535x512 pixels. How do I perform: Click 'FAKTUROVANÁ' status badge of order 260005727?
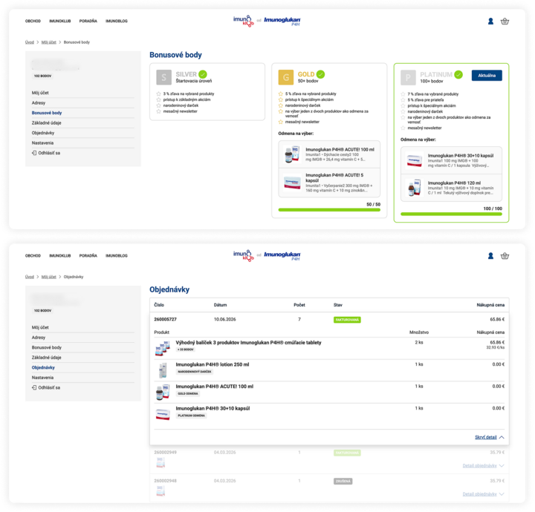[x=347, y=320]
